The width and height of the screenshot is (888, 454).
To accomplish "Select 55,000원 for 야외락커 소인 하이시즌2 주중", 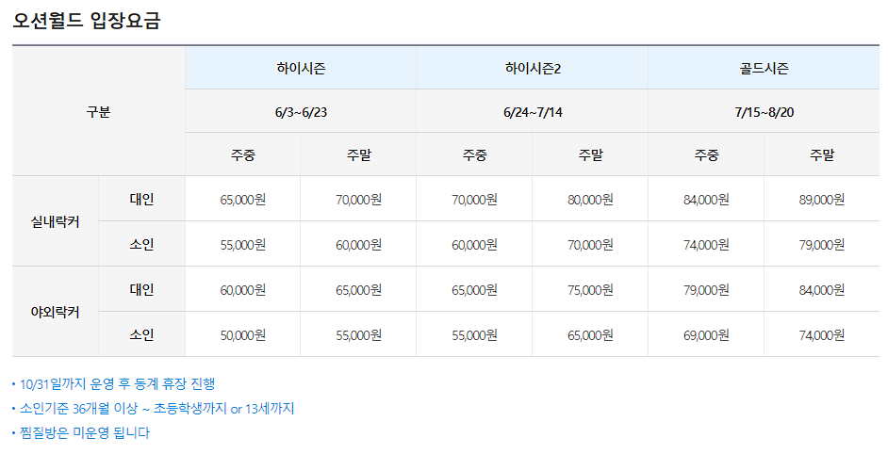I will (474, 335).
